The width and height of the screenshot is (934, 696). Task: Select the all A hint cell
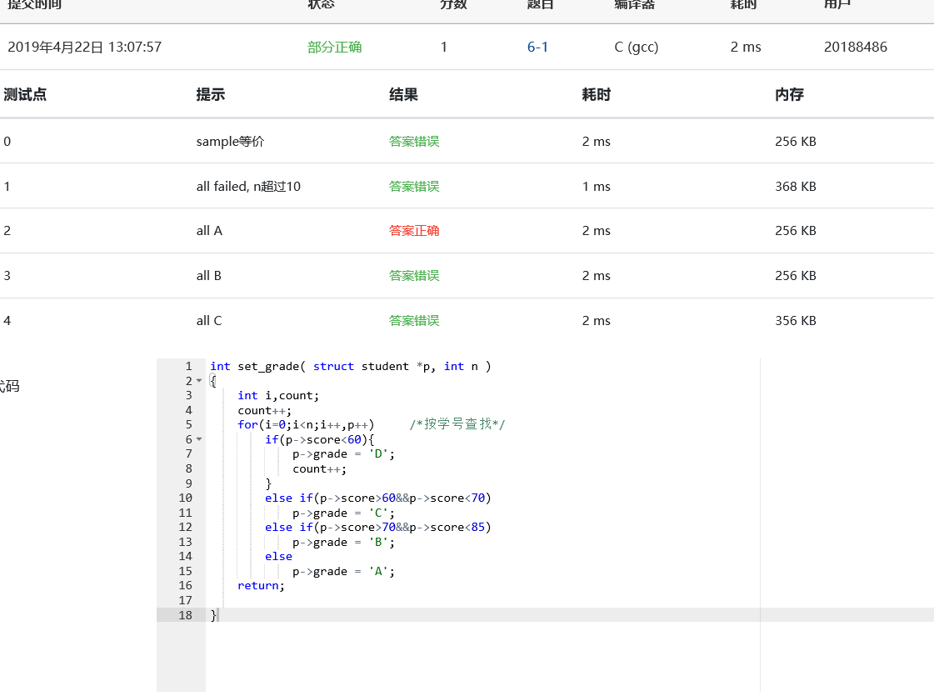(x=209, y=231)
